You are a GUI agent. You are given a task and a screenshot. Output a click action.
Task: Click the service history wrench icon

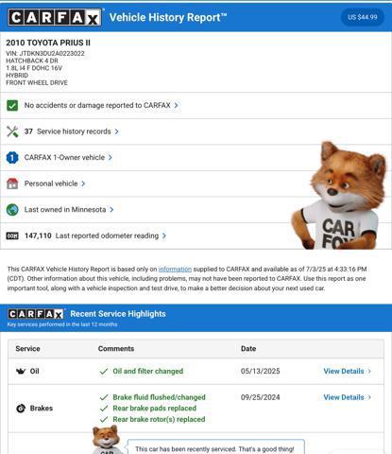12,131
